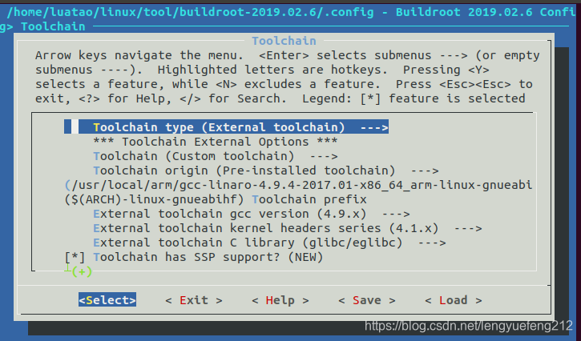This screenshot has height=341, width=581.
Task: Click the (+) more-items indicator below the list
Action: (82, 272)
